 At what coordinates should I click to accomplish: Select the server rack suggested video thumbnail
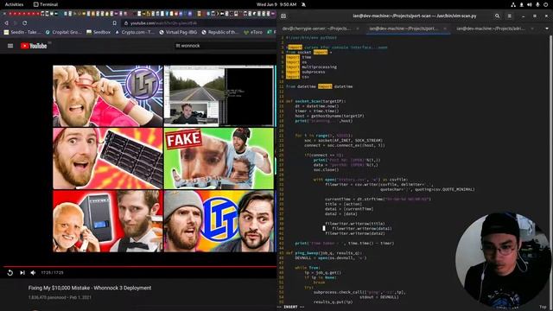108,158
